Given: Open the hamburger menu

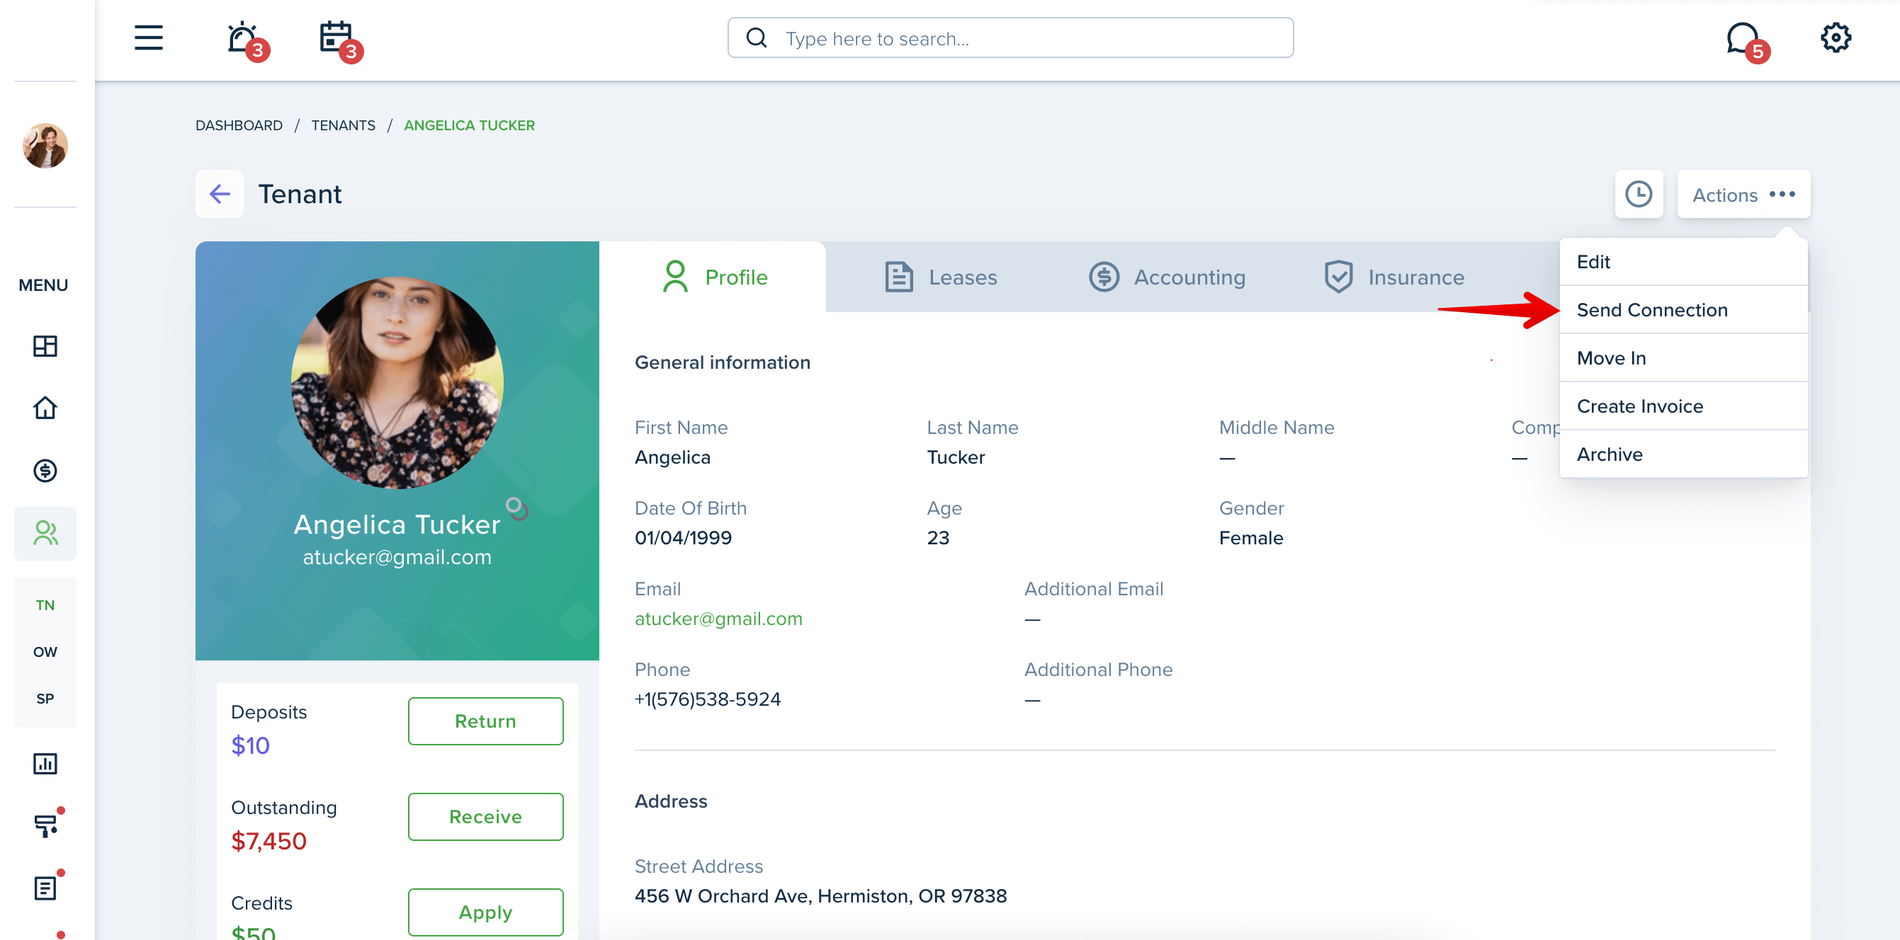Looking at the screenshot, I should [148, 38].
